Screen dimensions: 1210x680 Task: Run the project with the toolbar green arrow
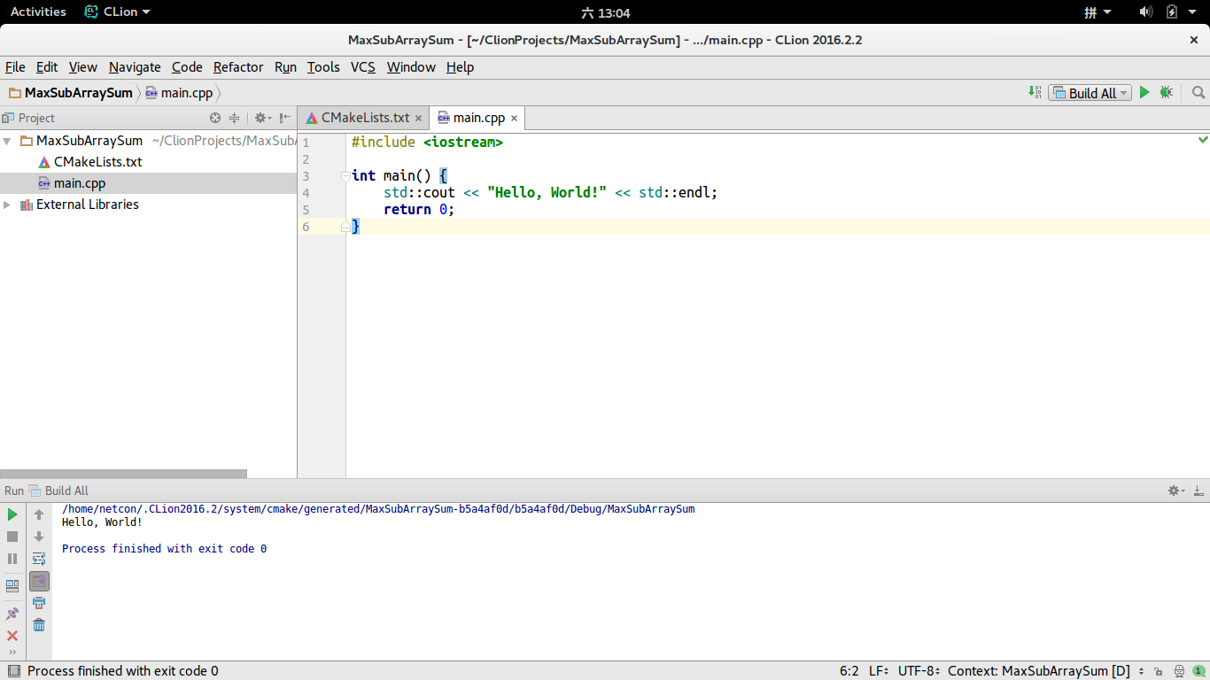[1144, 92]
